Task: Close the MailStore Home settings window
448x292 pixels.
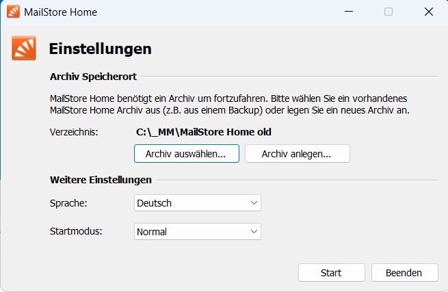Action: pyautogui.click(x=429, y=12)
